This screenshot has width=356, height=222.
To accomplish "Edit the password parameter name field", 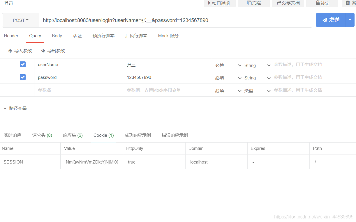I will (x=79, y=77).
